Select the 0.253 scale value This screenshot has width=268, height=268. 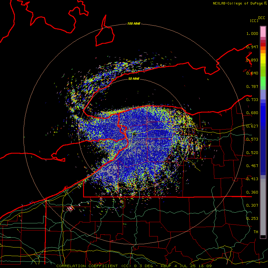tap(252, 219)
